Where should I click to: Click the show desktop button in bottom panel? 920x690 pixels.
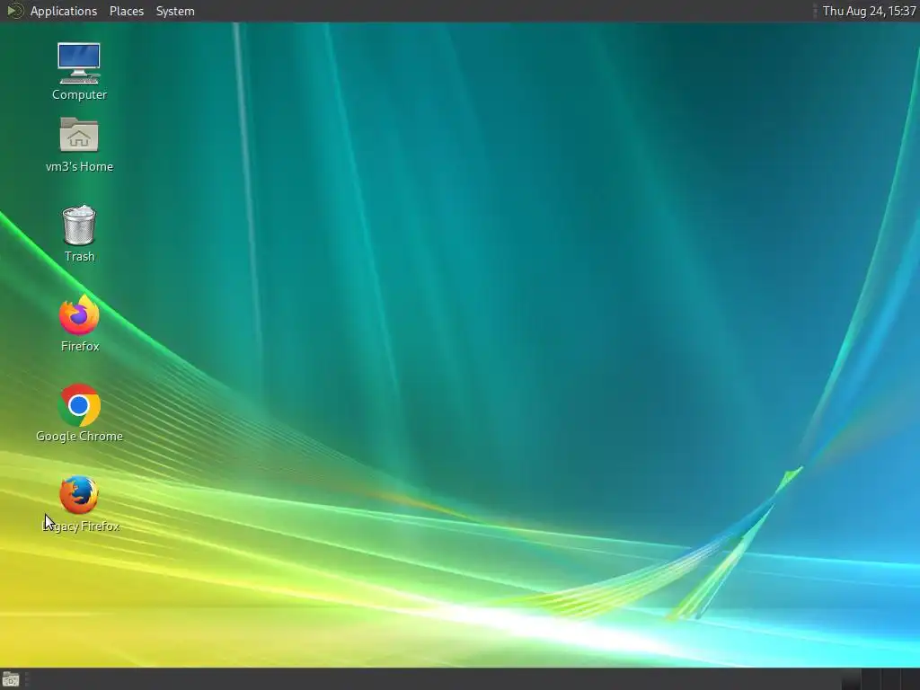pyautogui.click(x=11, y=679)
